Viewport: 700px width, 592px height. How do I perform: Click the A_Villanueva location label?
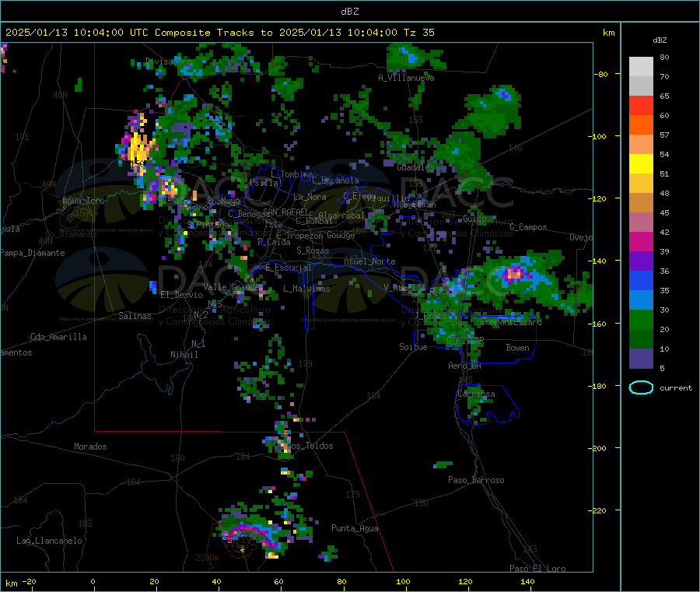click(406, 78)
